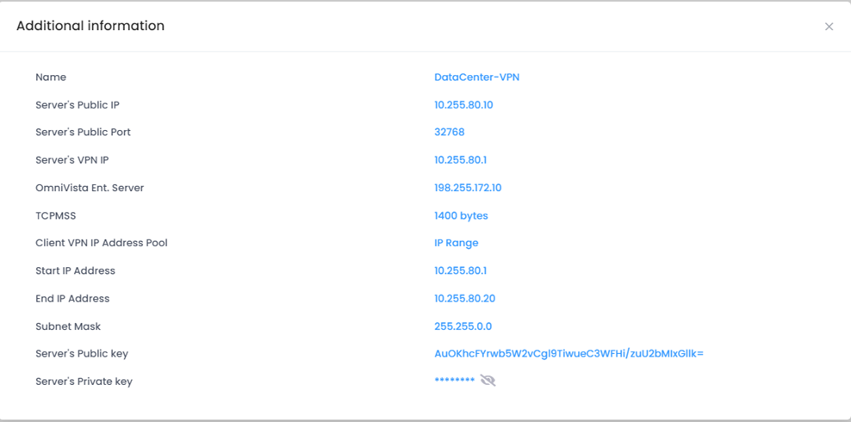Image resolution: width=851 pixels, height=422 pixels.
Task: Click the Server's VPN IP address value
Action: coord(460,160)
